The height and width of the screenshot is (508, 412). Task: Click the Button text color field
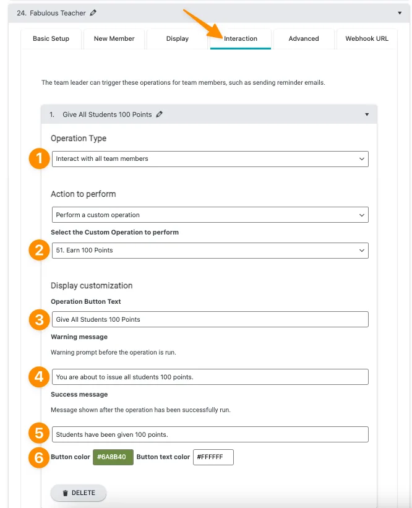pyautogui.click(x=213, y=457)
